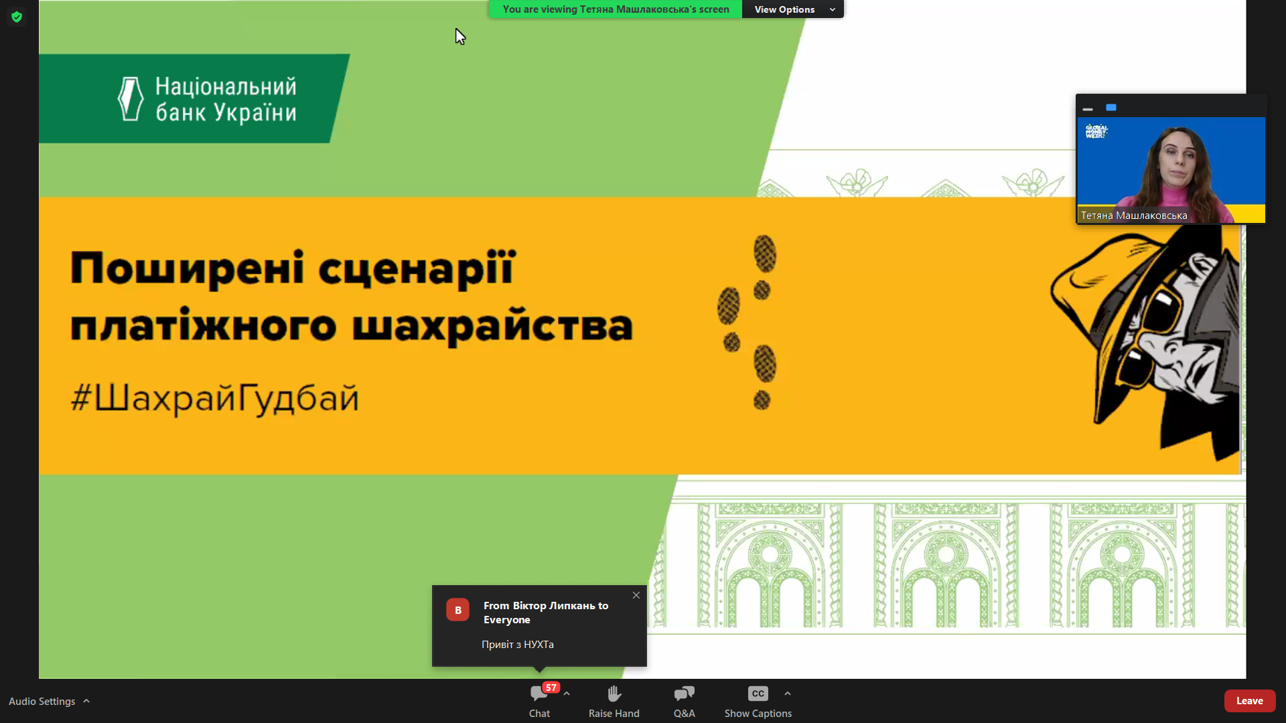Click the chat notification avatar icon

tap(457, 609)
